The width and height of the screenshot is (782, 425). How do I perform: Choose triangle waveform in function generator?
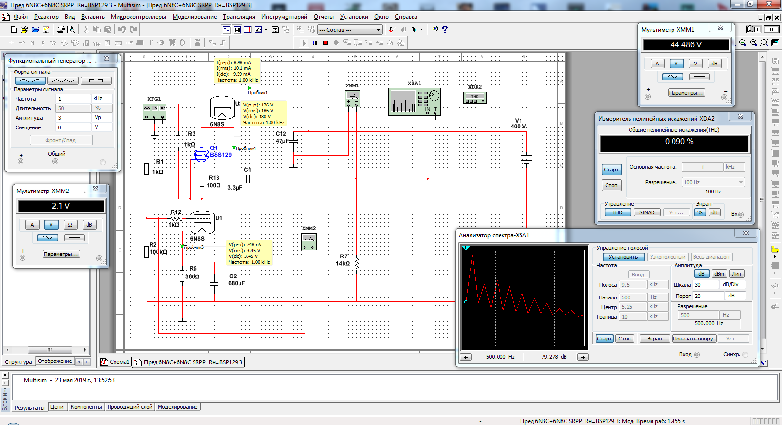click(63, 81)
